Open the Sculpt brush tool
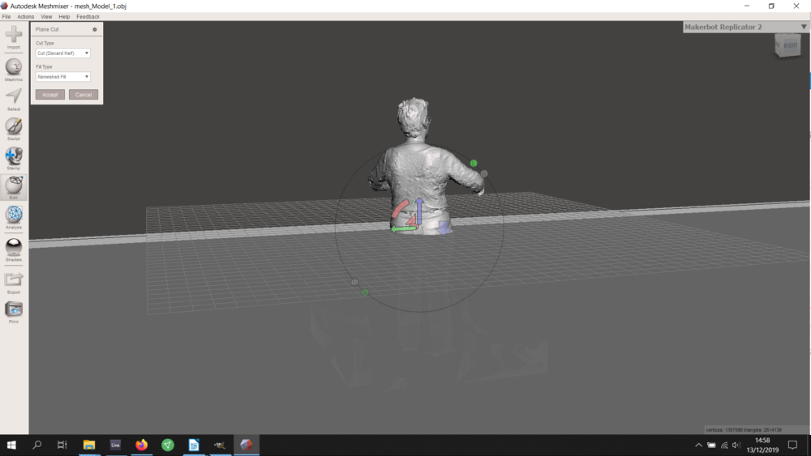The height and width of the screenshot is (456, 811). tap(14, 129)
